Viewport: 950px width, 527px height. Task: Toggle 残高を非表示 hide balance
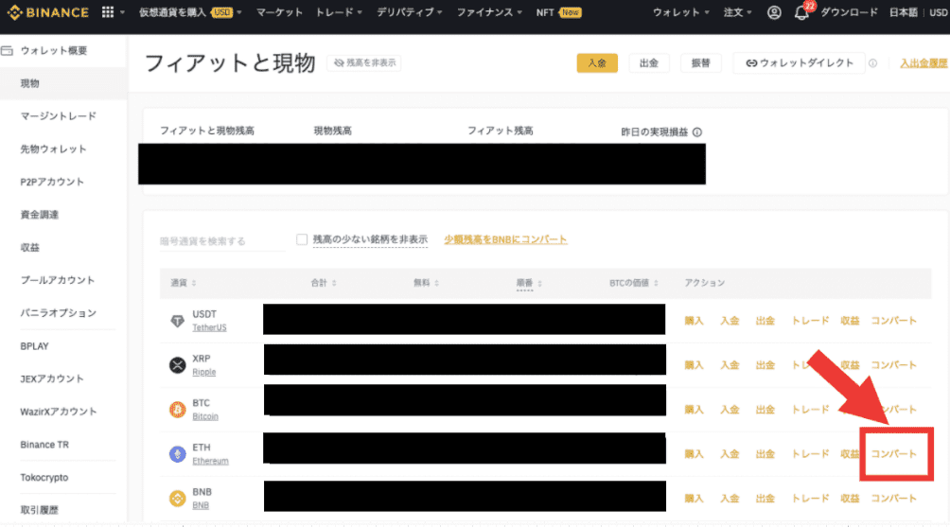(x=364, y=63)
